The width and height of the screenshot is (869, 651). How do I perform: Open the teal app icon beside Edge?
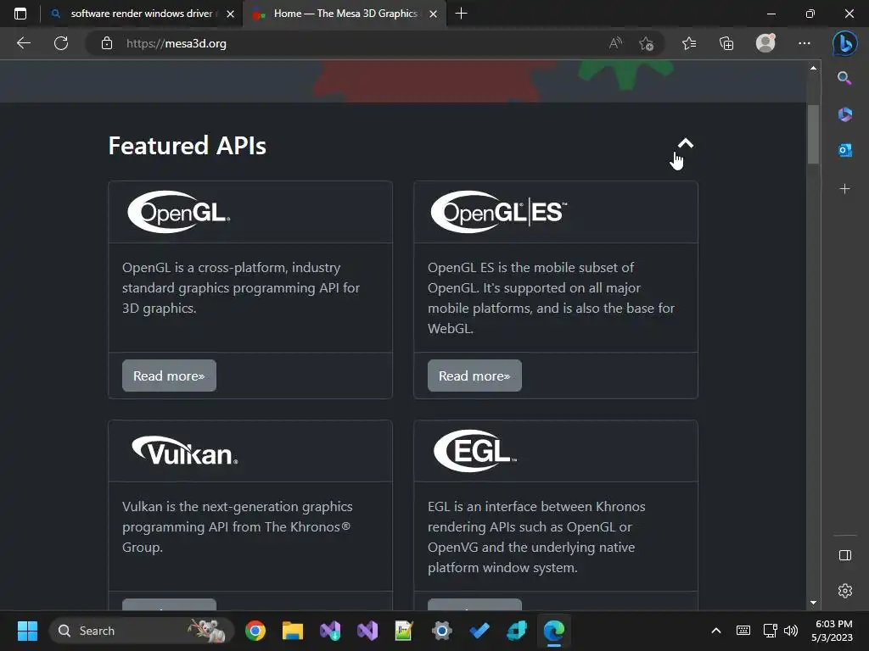point(516,631)
